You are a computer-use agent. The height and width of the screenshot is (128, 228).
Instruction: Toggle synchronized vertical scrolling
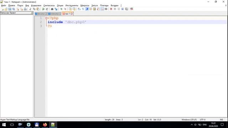pyautogui.click(x=70, y=9)
